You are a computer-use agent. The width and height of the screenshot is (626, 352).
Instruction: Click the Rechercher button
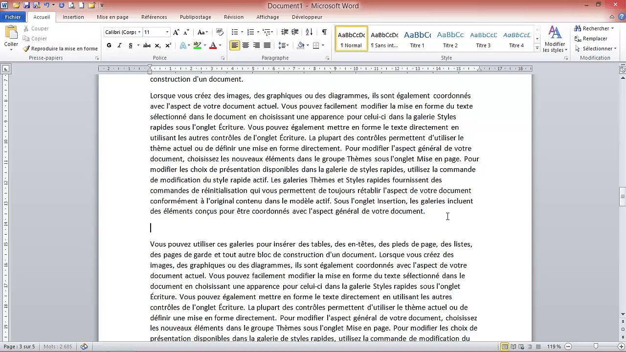coord(593,28)
